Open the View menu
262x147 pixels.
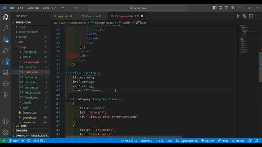click(45, 8)
